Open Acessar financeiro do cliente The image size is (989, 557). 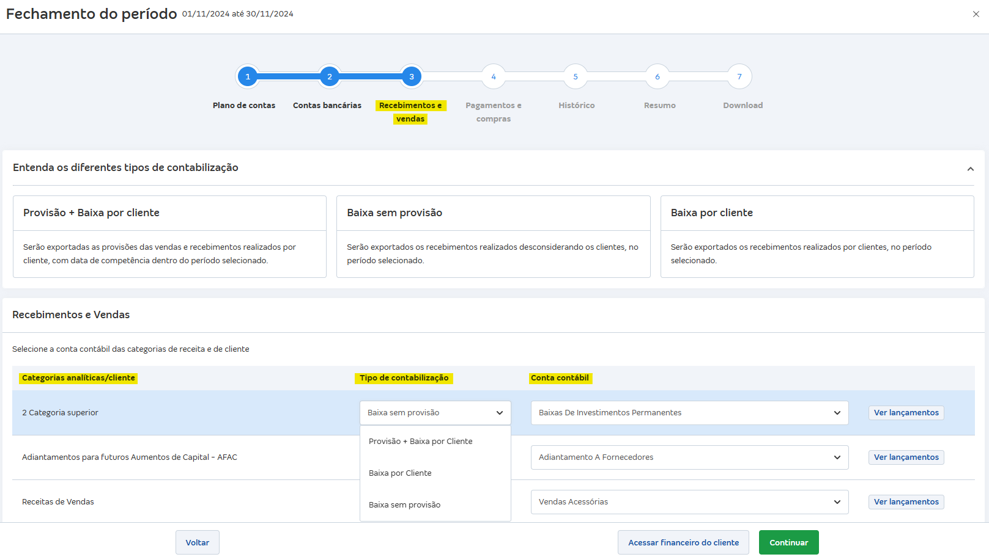point(683,542)
